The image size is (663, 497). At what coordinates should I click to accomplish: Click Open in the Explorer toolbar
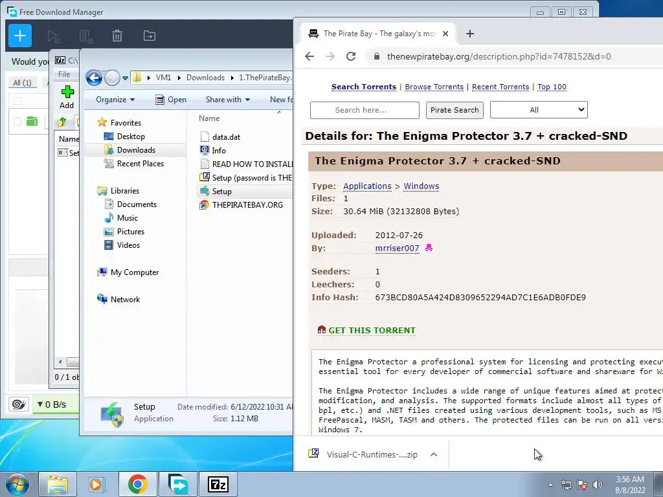[x=171, y=100]
